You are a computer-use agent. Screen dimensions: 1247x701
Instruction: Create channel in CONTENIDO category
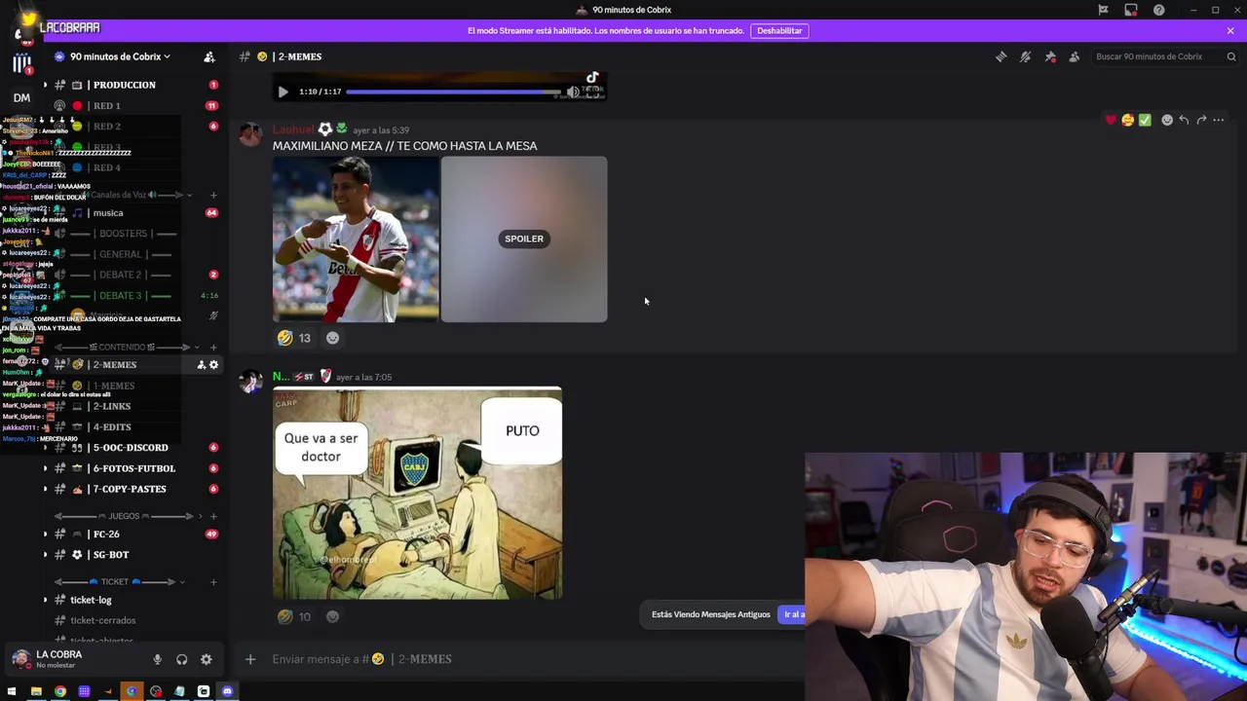213,347
